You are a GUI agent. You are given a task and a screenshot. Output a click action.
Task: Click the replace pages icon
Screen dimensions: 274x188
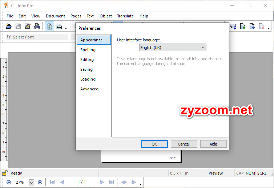[x=233, y=26]
